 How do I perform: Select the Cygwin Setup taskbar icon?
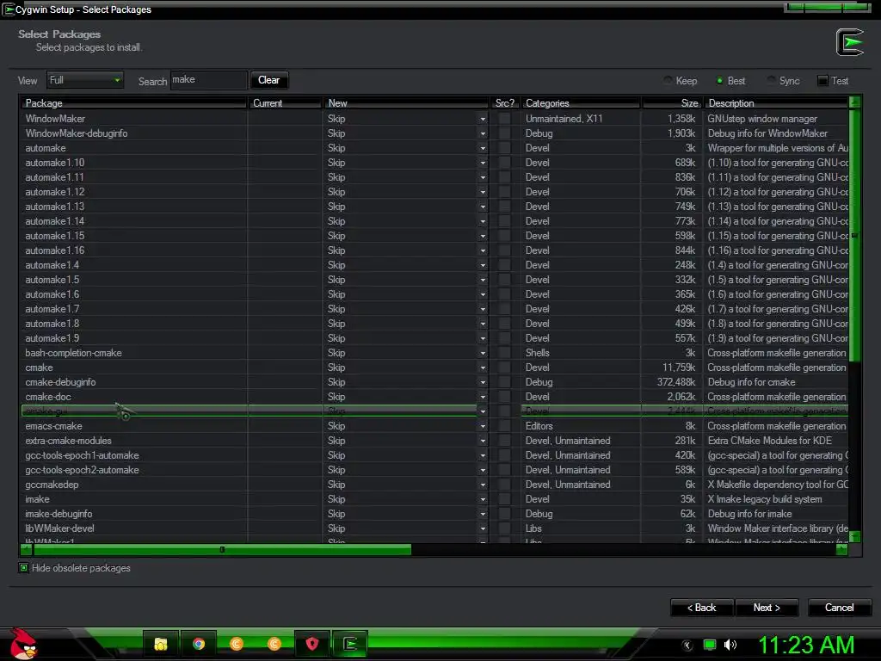(350, 644)
